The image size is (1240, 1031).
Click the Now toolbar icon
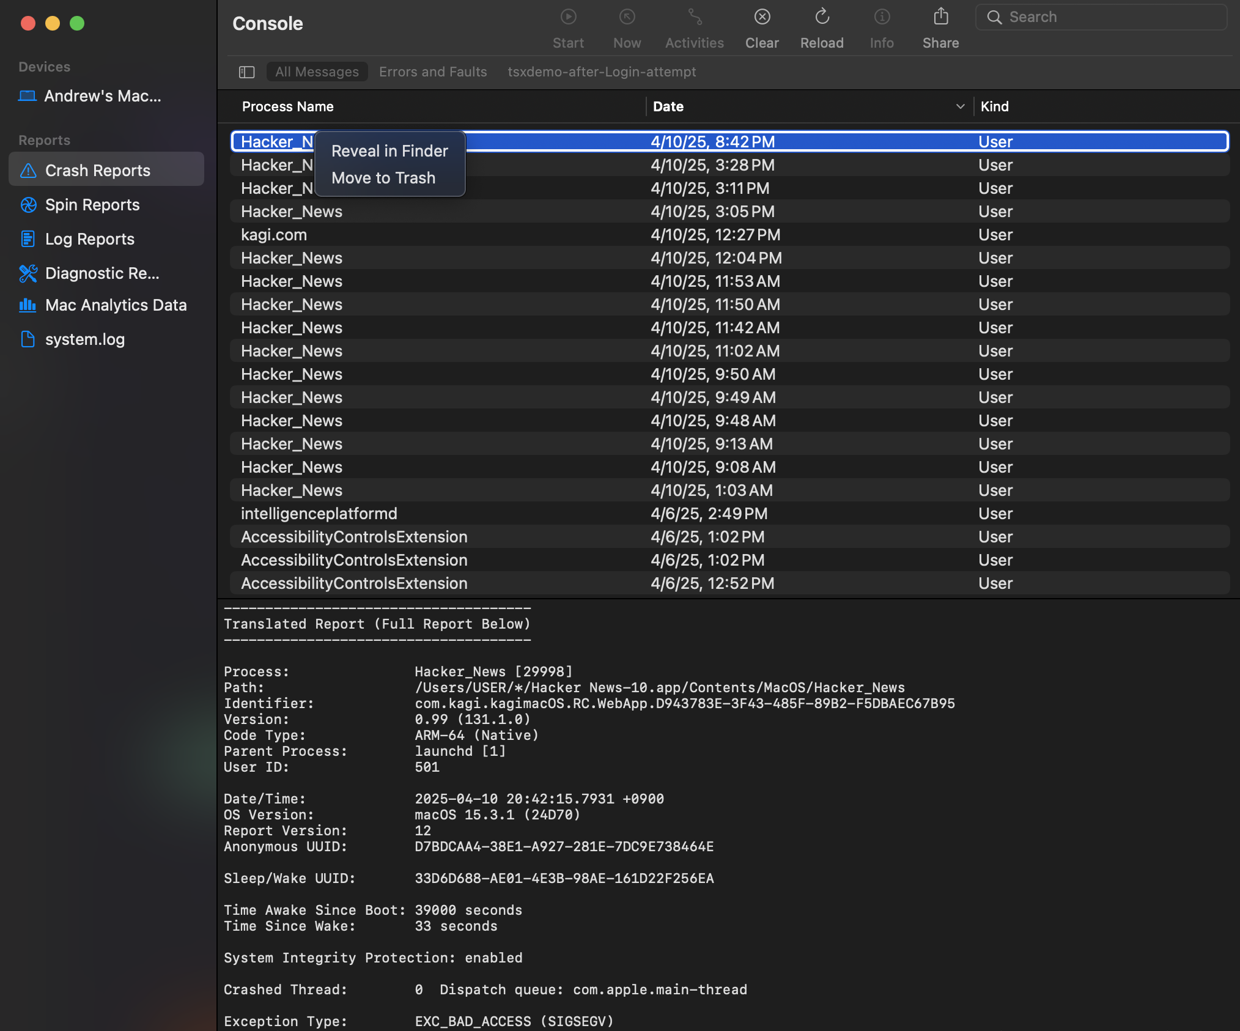(x=627, y=17)
